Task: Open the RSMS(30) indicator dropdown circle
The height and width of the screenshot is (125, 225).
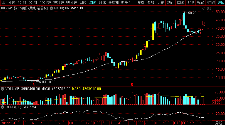Action: coord(2,107)
